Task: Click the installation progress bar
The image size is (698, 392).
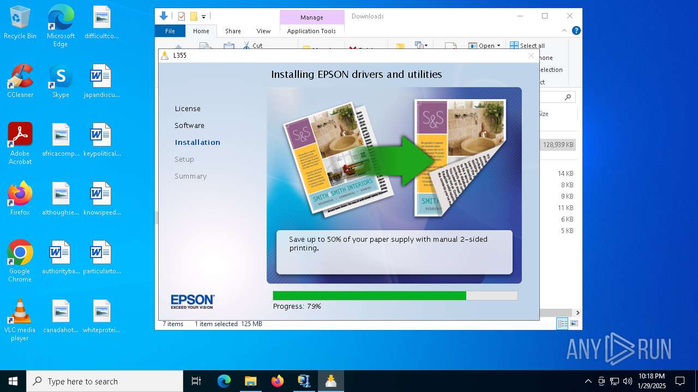Action: tap(395, 296)
